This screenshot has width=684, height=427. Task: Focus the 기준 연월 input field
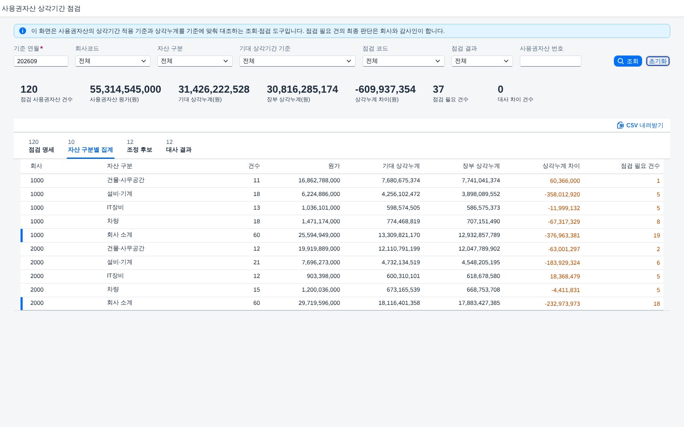pyautogui.click(x=41, y=61)
